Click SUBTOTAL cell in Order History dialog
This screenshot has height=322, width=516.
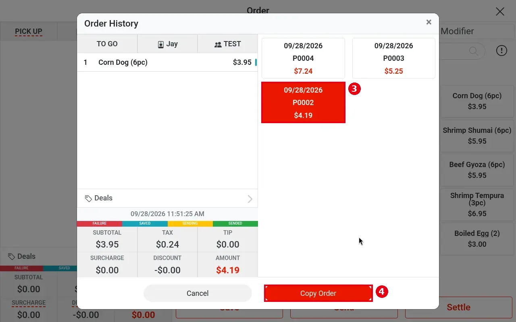click(107, 239)
